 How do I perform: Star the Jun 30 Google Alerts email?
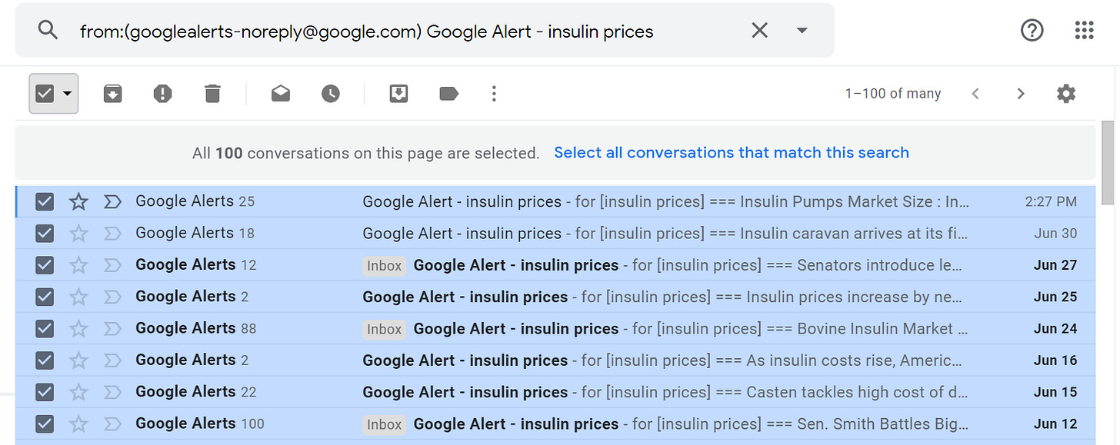78,233
